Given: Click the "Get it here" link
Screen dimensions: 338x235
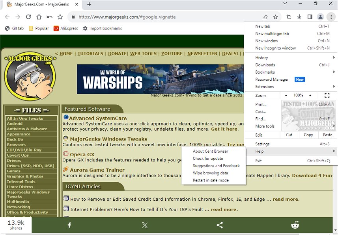Looking at the screenshot, I should click(224, 128).
